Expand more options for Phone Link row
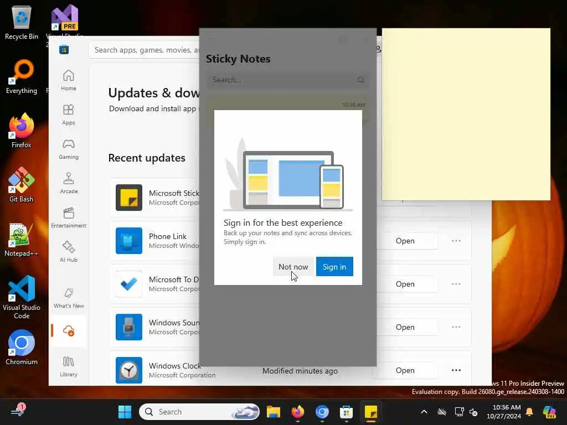Viewport: 567px width, 425px height. (456, 241)
